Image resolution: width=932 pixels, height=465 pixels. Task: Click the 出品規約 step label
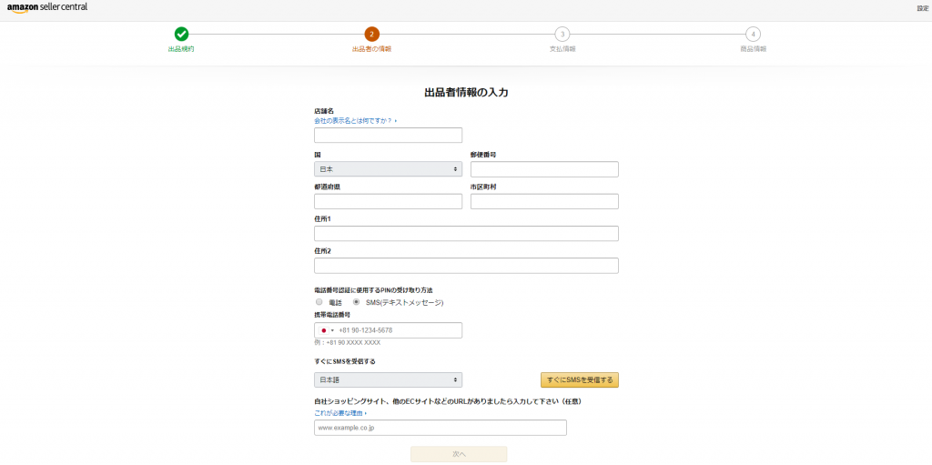tap(181, 49)
